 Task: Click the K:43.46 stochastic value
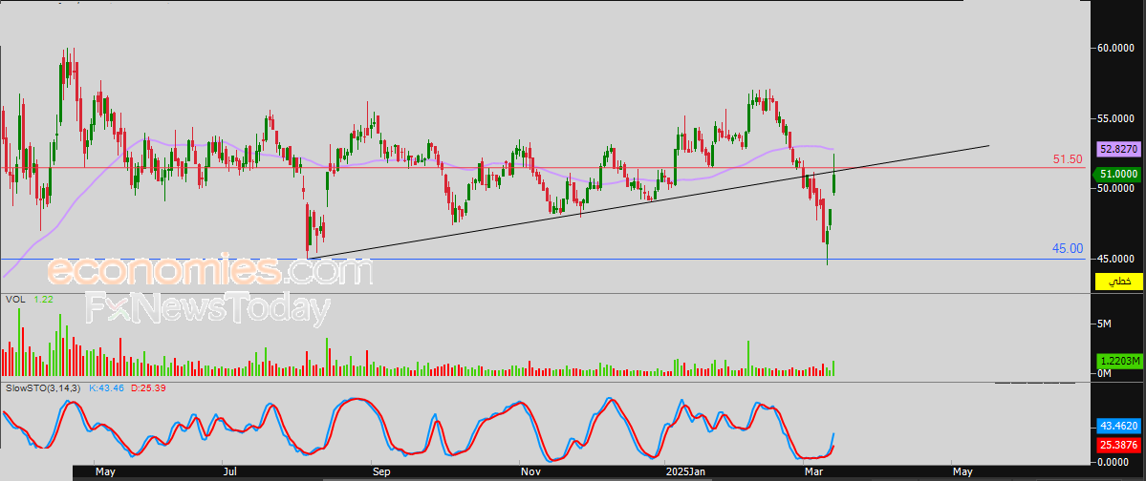pyautogui.click(x=107, y=387)
